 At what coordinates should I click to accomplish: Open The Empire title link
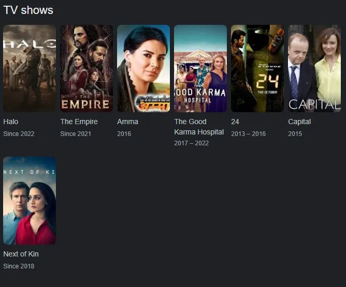point(79,122)
